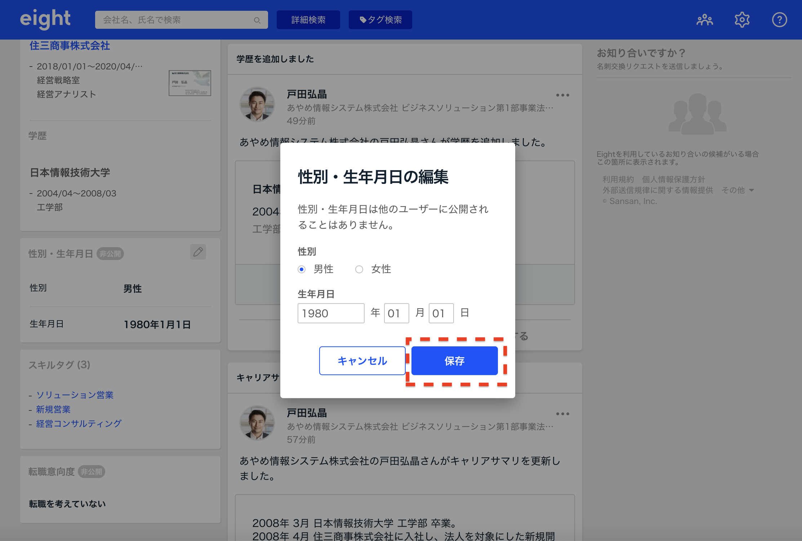
Task: Click the birth day field
Action: (441, 313)
